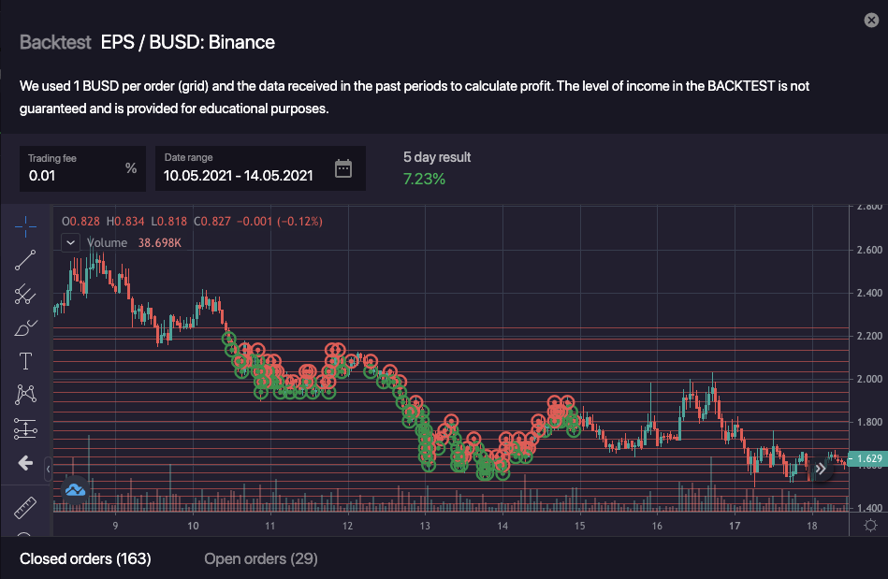
Task: Select the XABCD pattern tool
Action: [25, 395]
